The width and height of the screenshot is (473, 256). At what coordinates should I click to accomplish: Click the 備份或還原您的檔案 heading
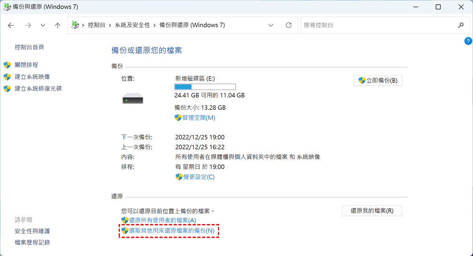pyautogui.click(x=147, y=50)
